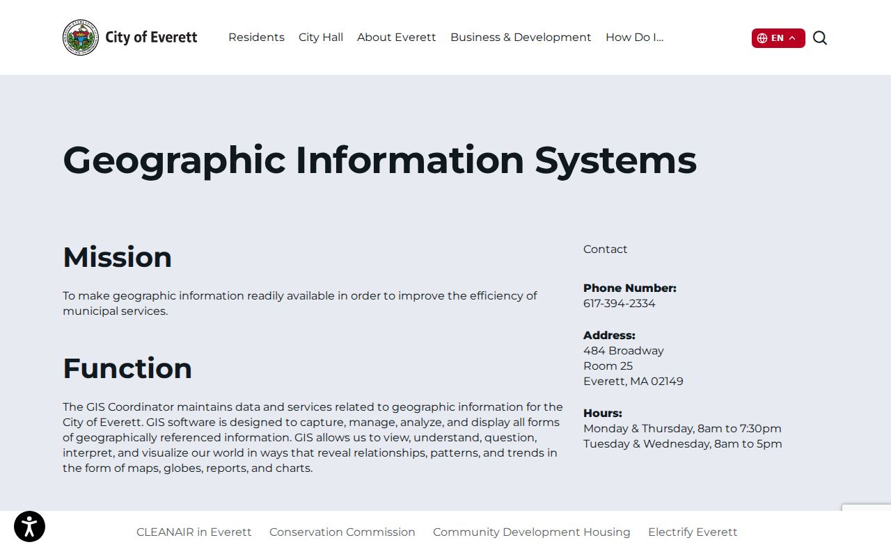Go to Conservation Commission page
The width and height of the screenshot is (891, 556).
coord(342,532)
